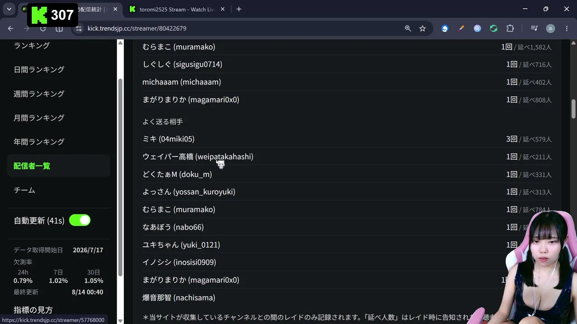This screenshot has height=324, width=577.
Task: Choose 年間ランキング in the sidebar
Action: [x=39, y=142]
